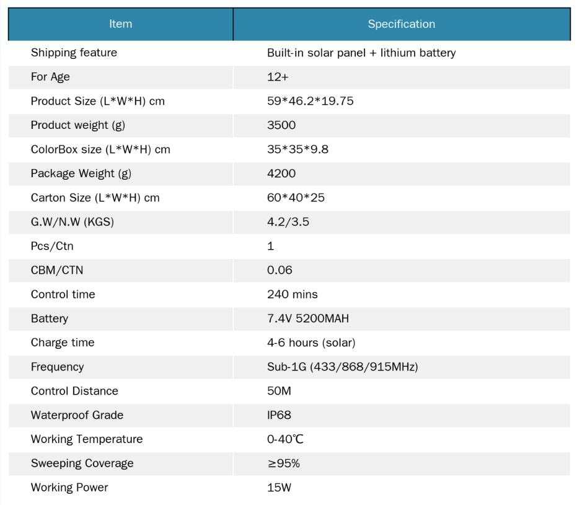Viewport: 577px width, 505px height.
Task: Select the Carton Size label cell
Action: 95,198
